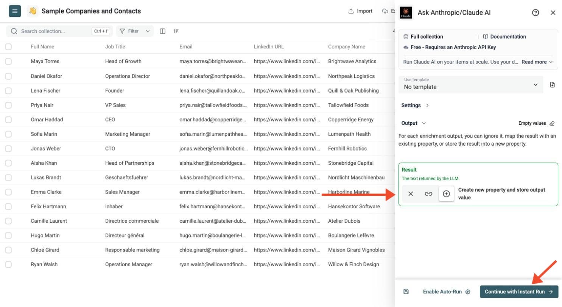Check the Daniel Okafor row checkbox
The image size is (562, 307).
[8, 76]
